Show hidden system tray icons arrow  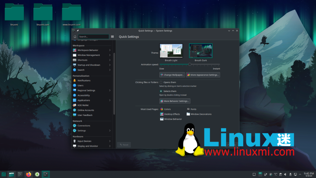pos(300,174)
